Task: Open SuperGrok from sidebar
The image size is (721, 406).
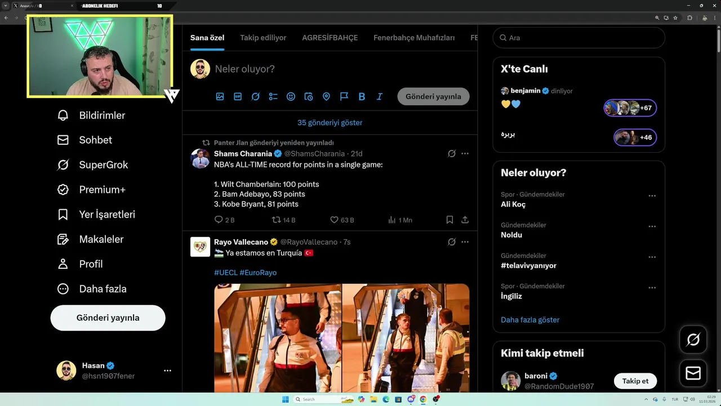Action: click(92, 165)
